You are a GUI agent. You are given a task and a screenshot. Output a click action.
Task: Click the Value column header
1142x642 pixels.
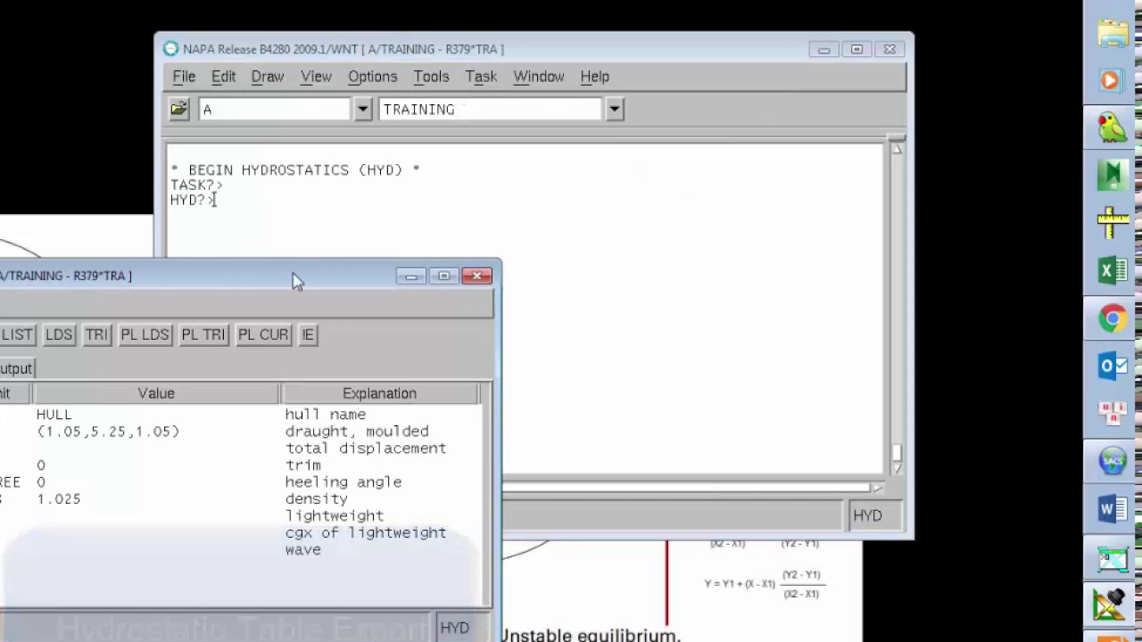[x=156, y=393]
